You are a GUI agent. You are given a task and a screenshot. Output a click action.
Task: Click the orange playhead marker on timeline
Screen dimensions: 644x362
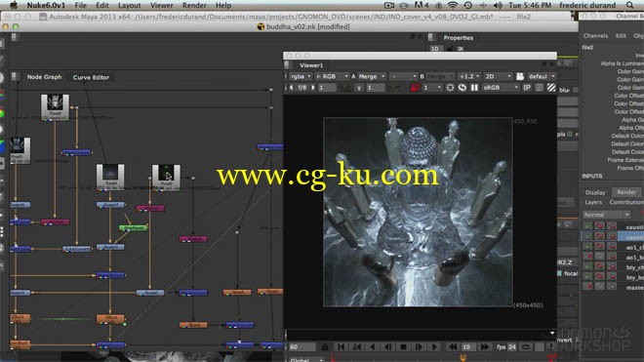(x=463, y=358)
